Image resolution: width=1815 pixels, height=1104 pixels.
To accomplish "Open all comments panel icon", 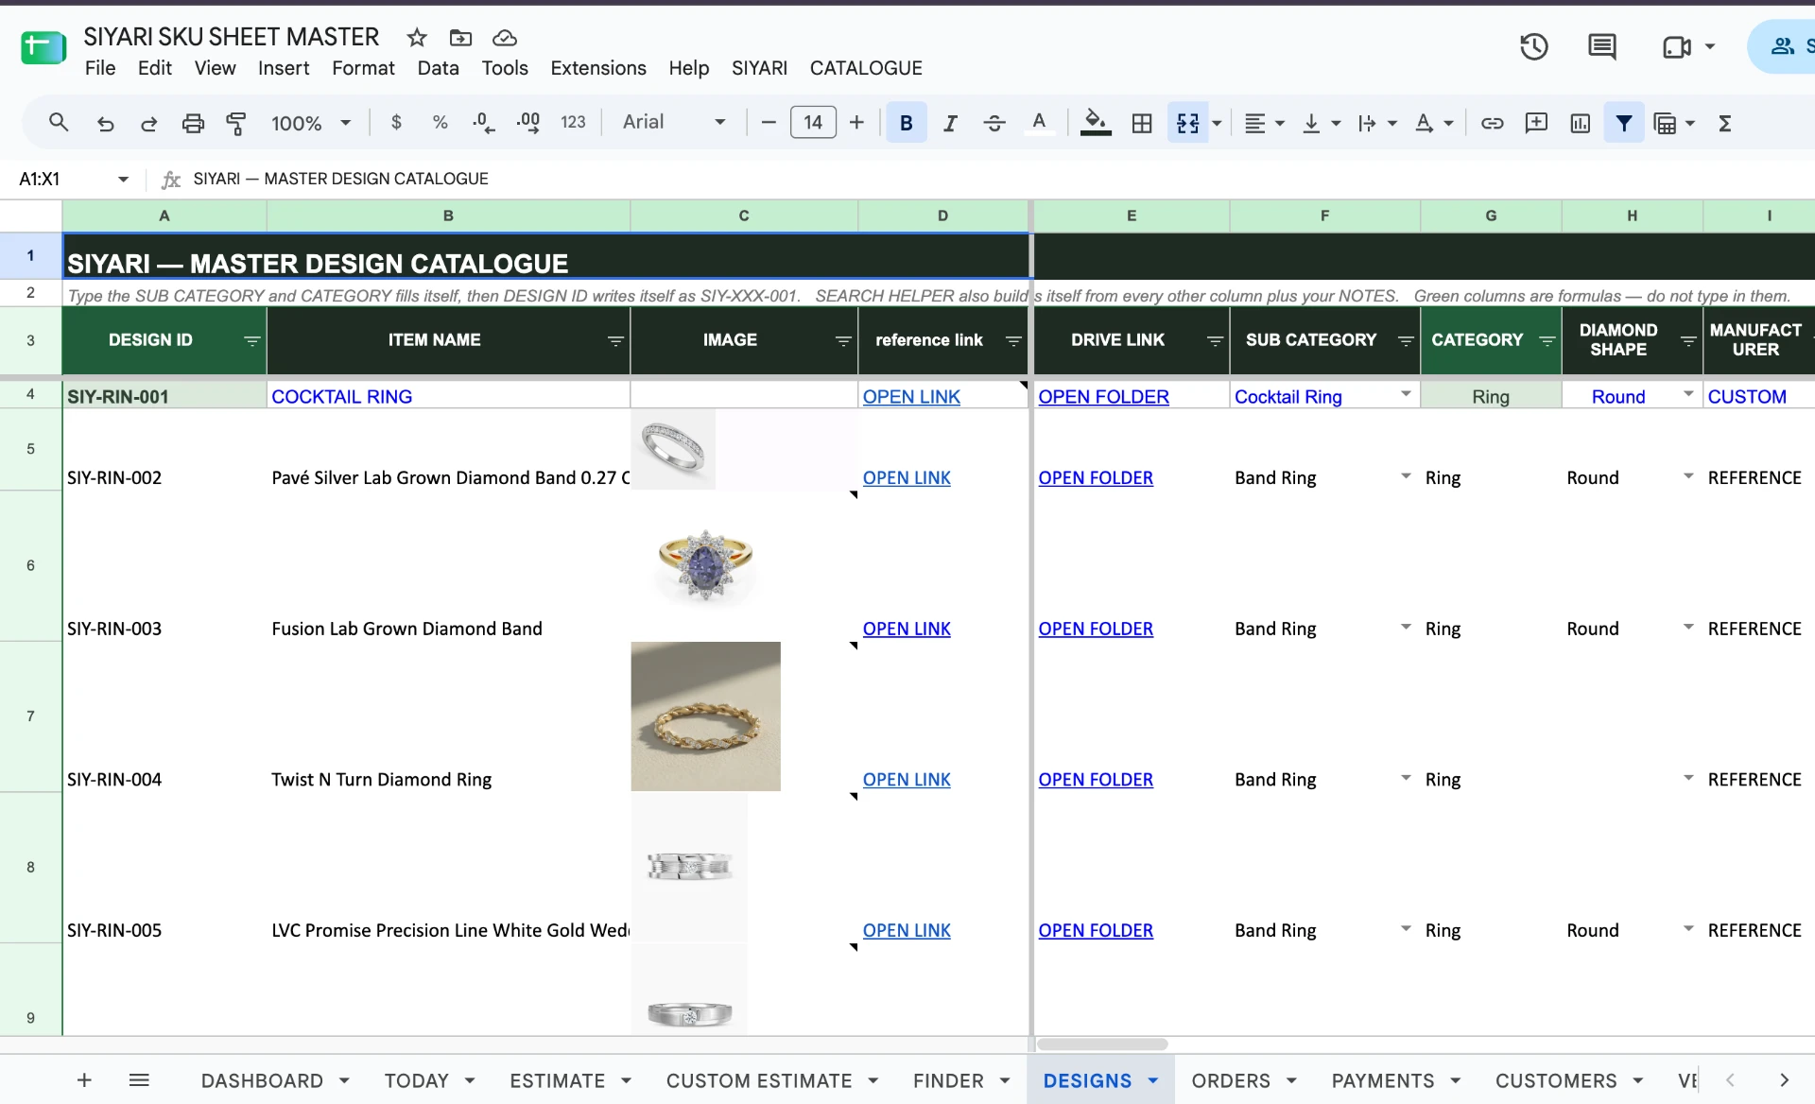I will click(x=1601, y=46).
